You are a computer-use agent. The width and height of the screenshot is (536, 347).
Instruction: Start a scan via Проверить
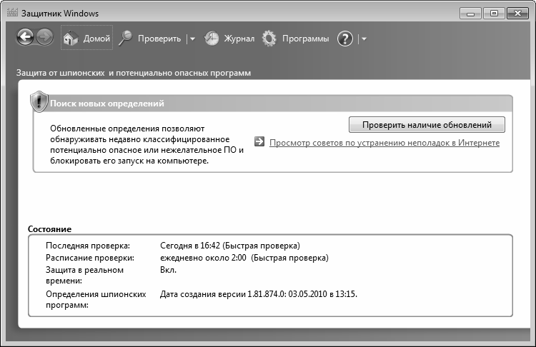point(159,39)
